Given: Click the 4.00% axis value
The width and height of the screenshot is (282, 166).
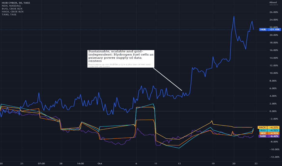Looking at the screenshot, I should point(274,96).
